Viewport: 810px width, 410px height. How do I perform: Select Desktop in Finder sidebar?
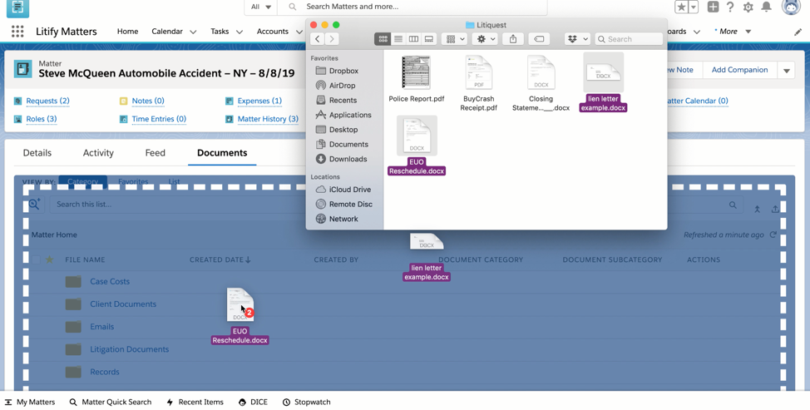343,130
